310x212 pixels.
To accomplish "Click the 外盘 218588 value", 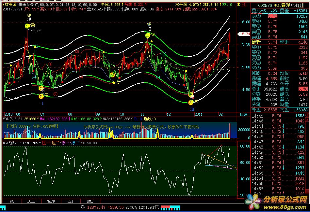I will coord(270,110).
